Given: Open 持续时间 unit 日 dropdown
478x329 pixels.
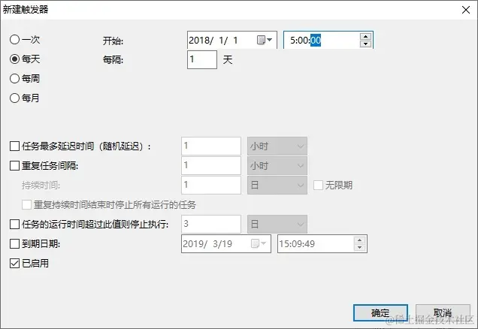Looking at the screenshot, I should 277,186.
